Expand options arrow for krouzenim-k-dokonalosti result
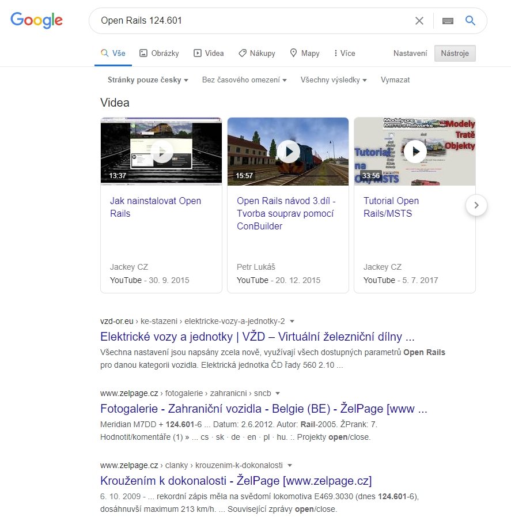The height and width of the screenshot is (528, 511). coord(290,465)
